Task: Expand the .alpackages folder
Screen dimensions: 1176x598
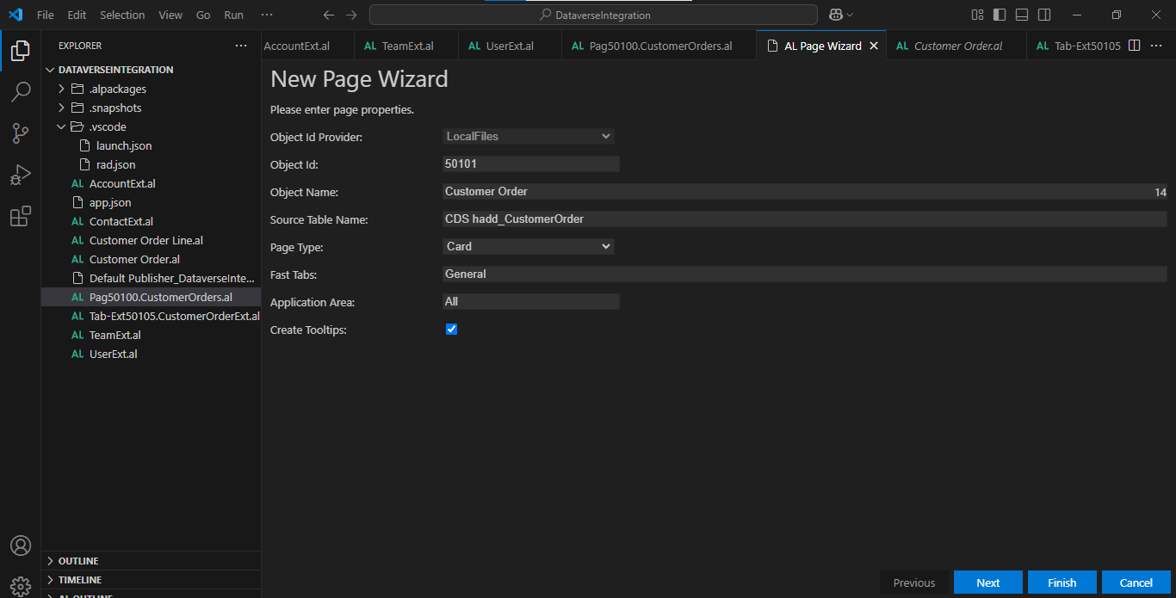Action: [117, 89]
